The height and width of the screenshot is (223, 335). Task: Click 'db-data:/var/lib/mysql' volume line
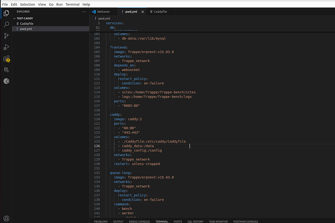144,39
